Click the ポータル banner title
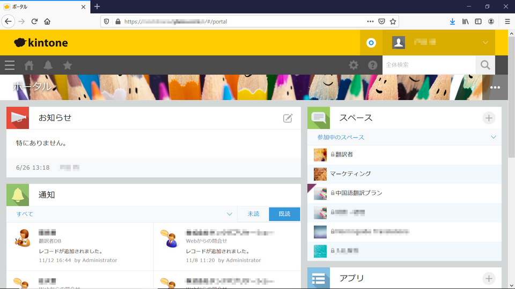Image resolution: width=515 pixels, height=289 pixels. (x=32, y=86)
